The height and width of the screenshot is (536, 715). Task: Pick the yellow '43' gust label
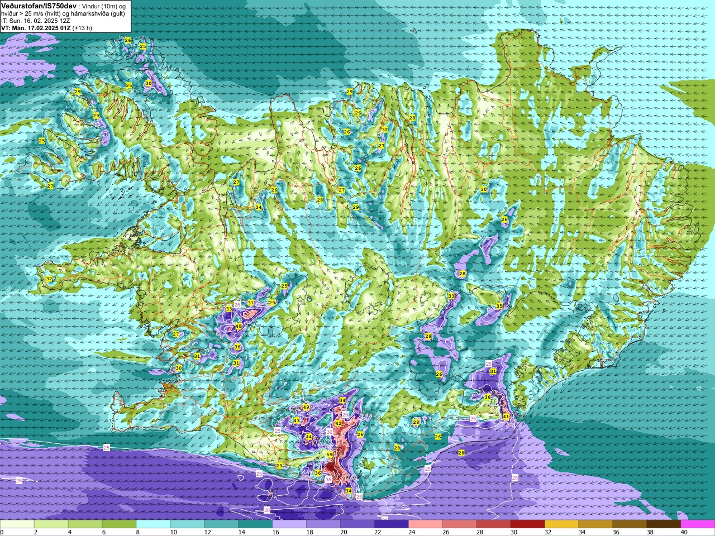[297, 420]
